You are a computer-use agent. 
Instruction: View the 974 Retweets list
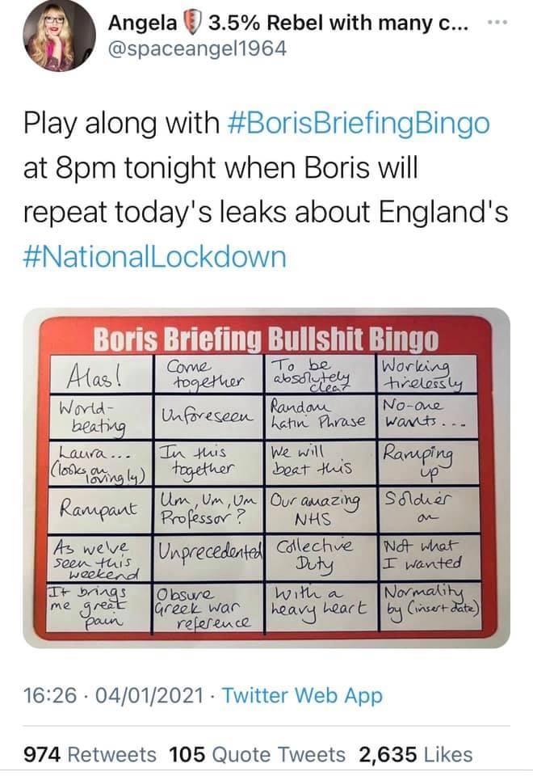pos(90,755)
